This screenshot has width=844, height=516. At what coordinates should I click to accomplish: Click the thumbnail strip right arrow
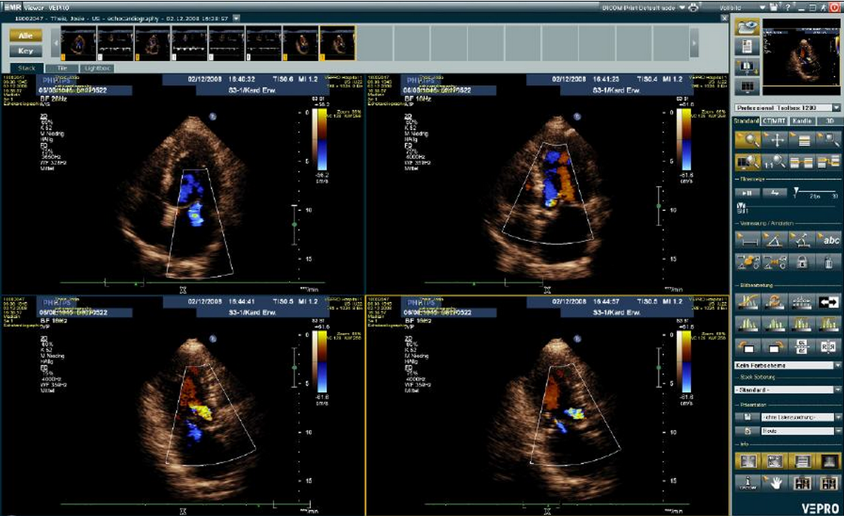tap(694, 43)
